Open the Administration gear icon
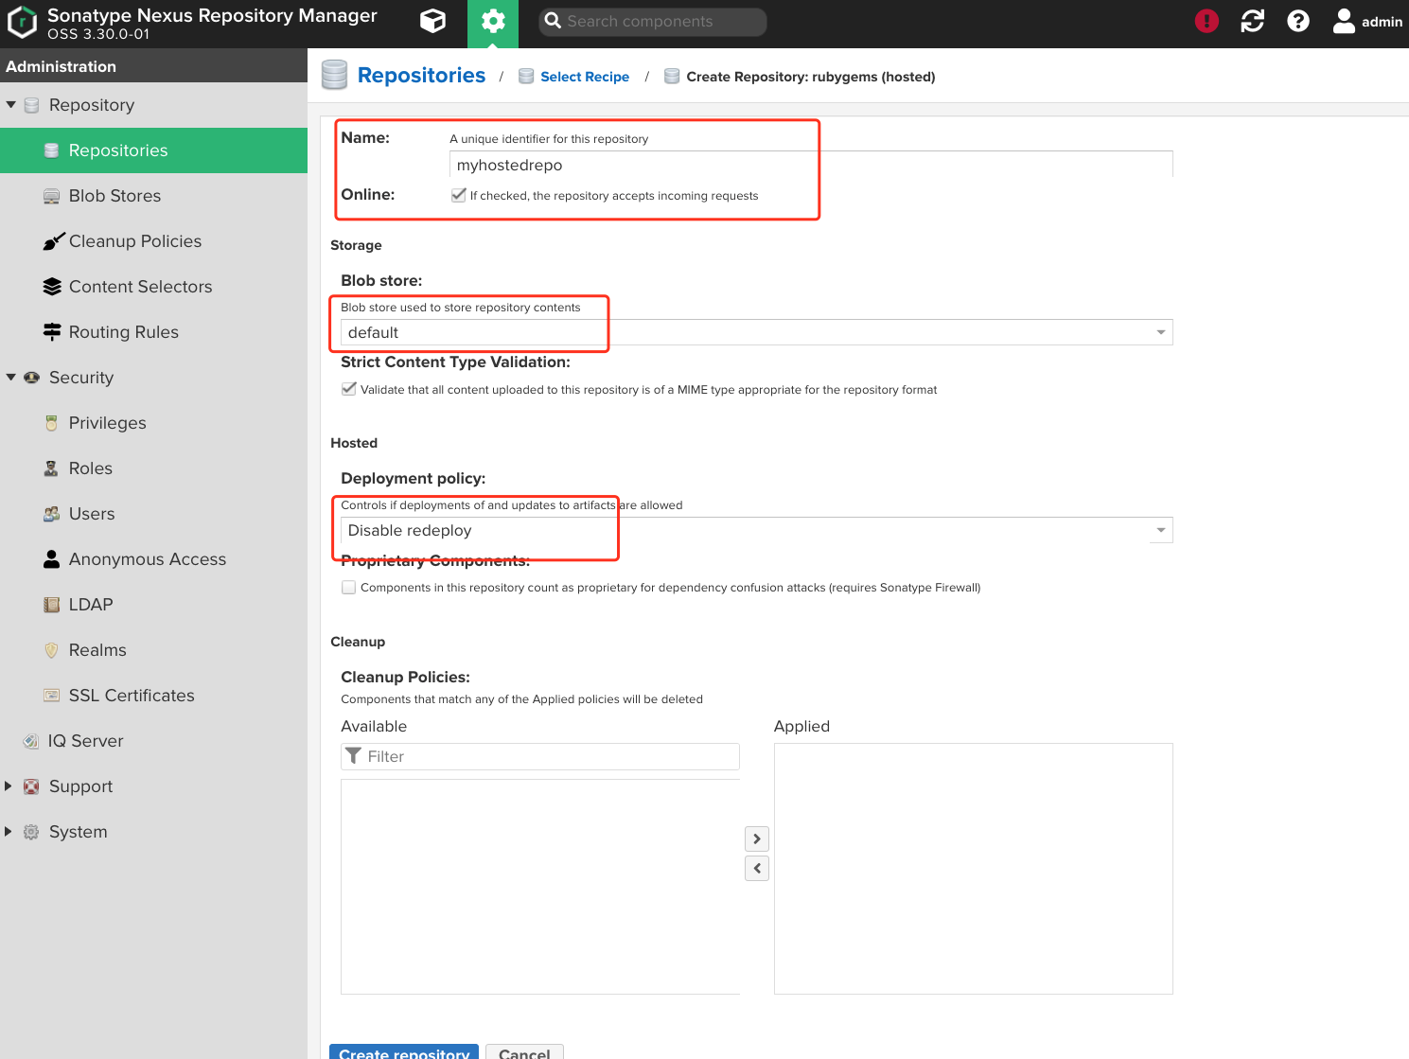The image size is (1409, 1059). pos(493,21)
